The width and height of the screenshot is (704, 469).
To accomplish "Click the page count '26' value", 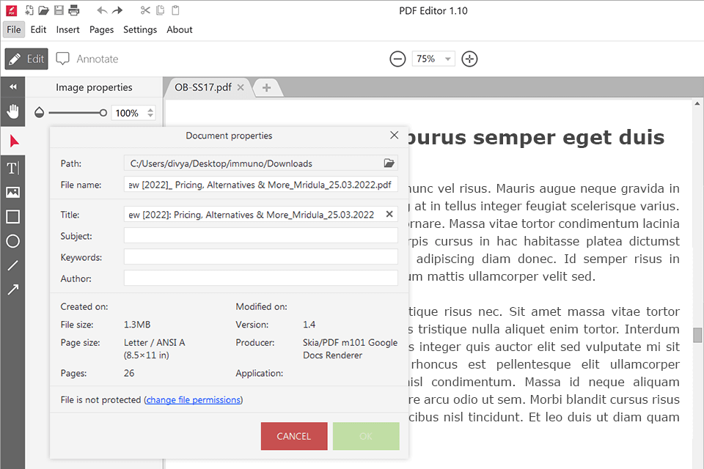I will pyautogui.click(x=129, y=373).
